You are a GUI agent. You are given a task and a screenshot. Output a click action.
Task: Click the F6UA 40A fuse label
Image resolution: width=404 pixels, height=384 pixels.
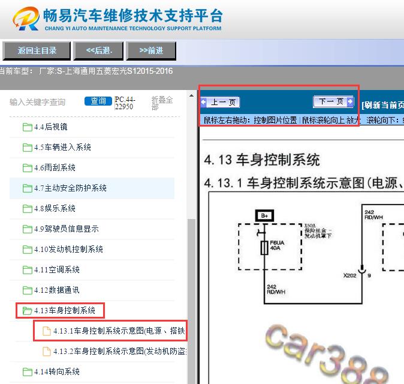click(277, 245)
